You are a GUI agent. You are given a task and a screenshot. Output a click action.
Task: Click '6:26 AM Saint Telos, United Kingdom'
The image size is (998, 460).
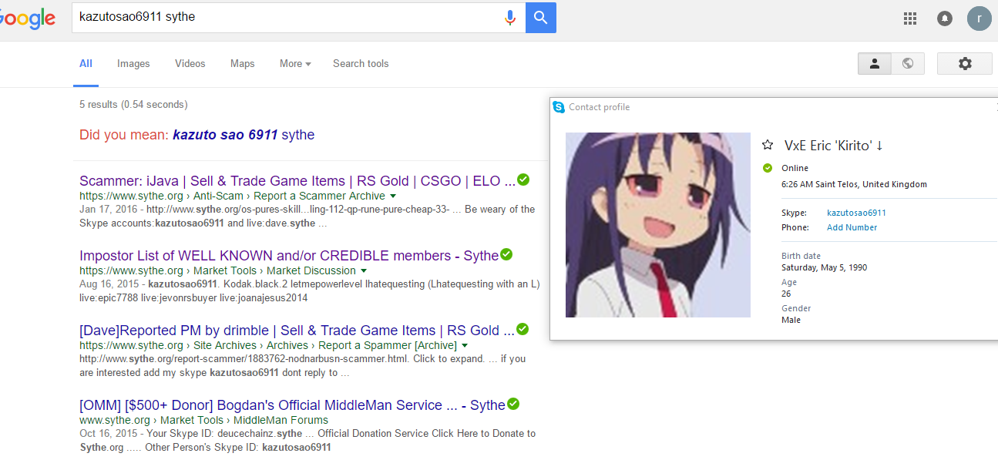854,185
